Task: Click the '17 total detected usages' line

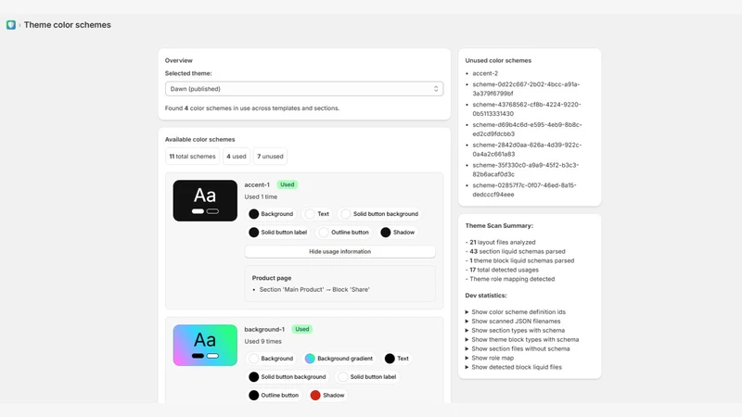Action: [502, 270]
